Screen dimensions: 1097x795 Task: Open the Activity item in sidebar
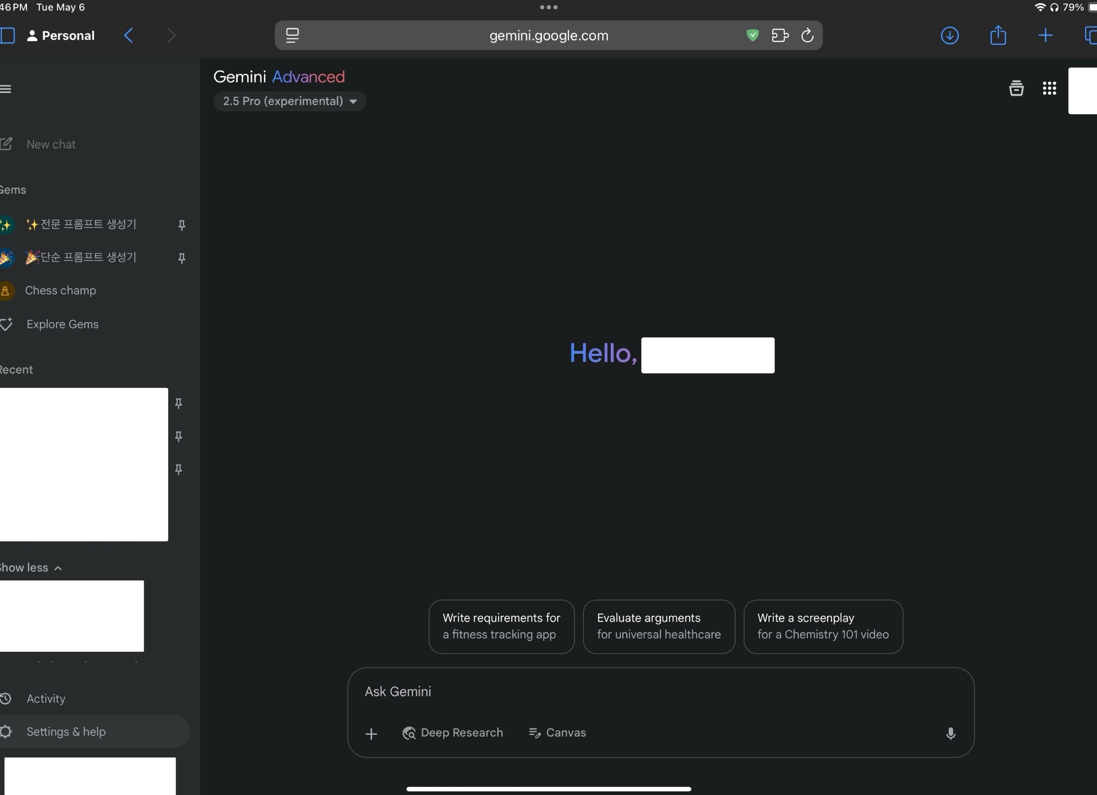[45, 699]
